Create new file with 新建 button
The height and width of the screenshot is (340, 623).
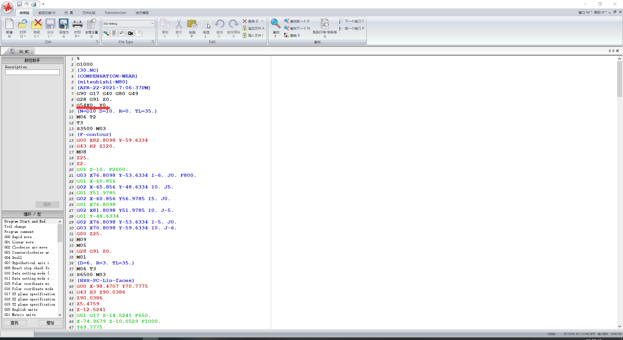pyautogui.click(x=9, y=28)
